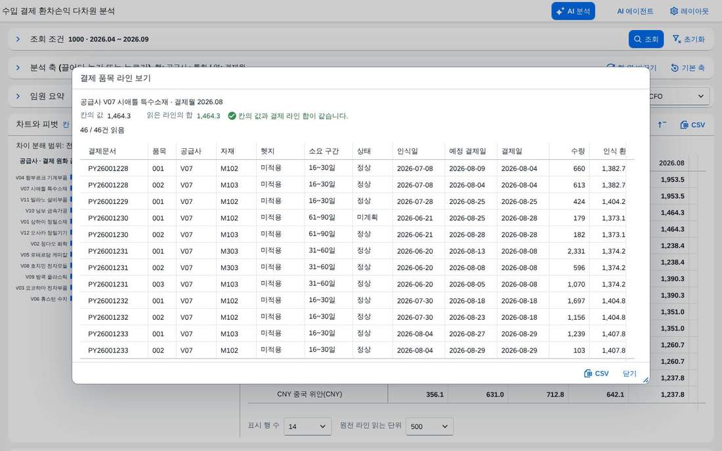Click the sort arrow icon left of background CSV

coord(662,125)
